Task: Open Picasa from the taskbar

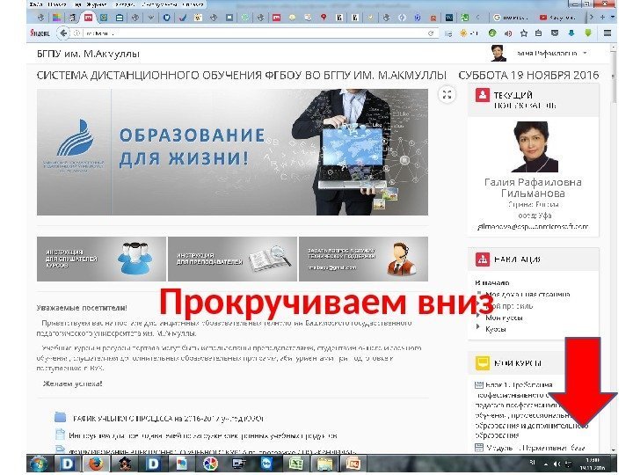Action: (210, 464)
